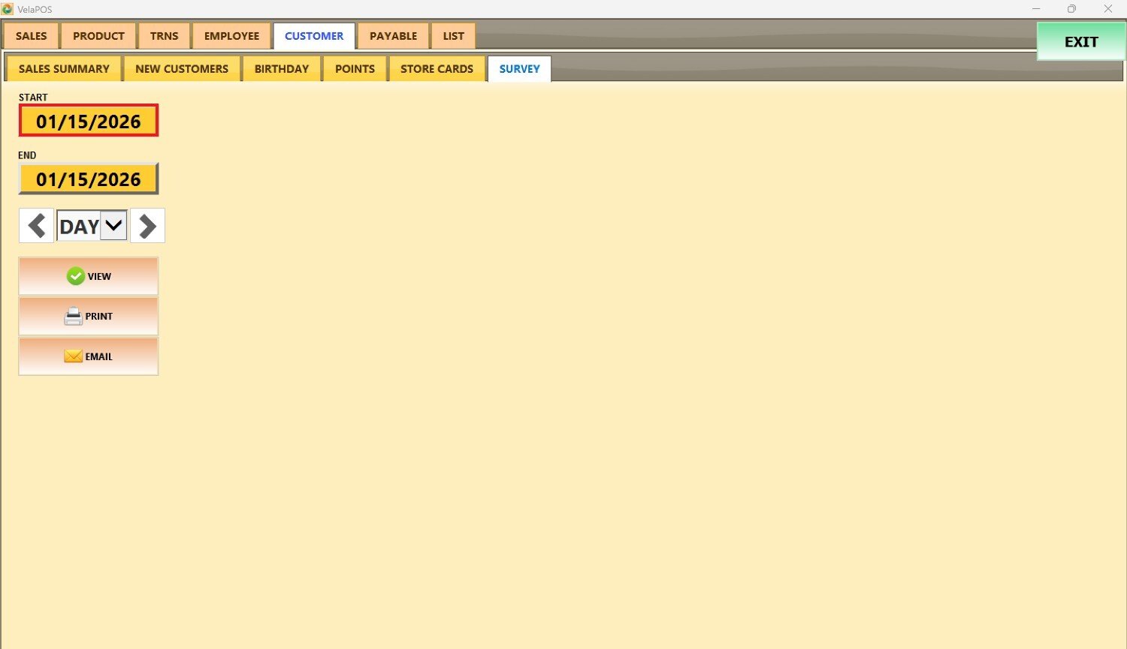Image resolution: width=1127 pixels, height=649 pixels.
Task: Click the envelope icon on Email
Action: click(x=73, y=356)
